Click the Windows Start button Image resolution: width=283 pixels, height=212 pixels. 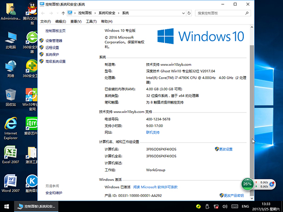click(x=7, y=206)
